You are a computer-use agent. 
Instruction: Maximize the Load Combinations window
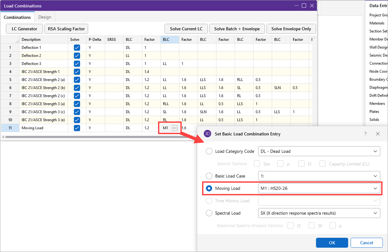(304, 6)
